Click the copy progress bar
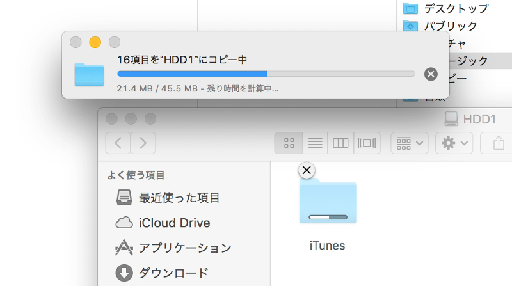The height and width of the screenshot is (286, 512). coord(266,74)
